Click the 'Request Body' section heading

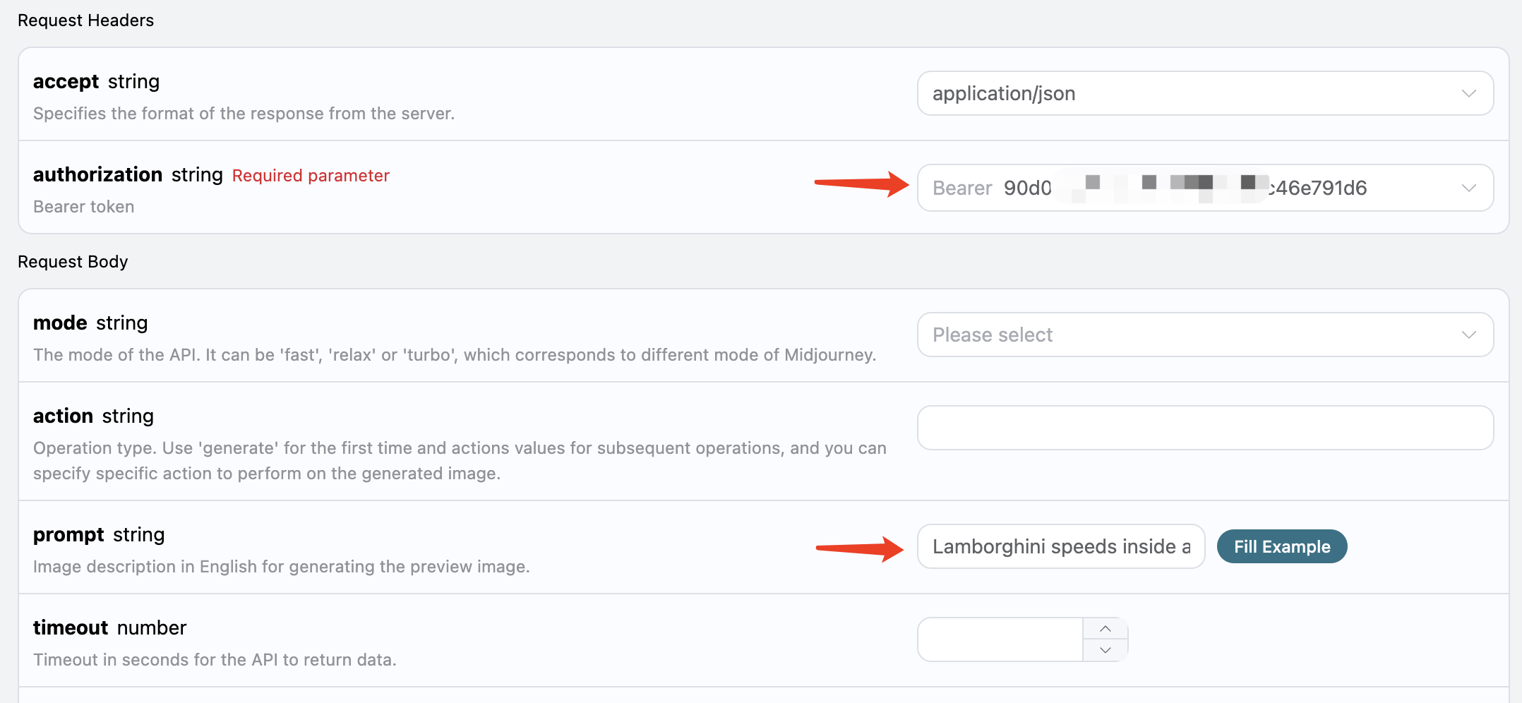click(73, 262)
